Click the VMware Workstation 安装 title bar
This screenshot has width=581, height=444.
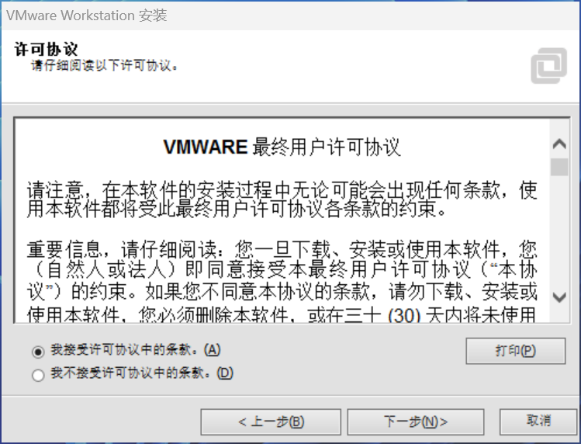[290, 16]
